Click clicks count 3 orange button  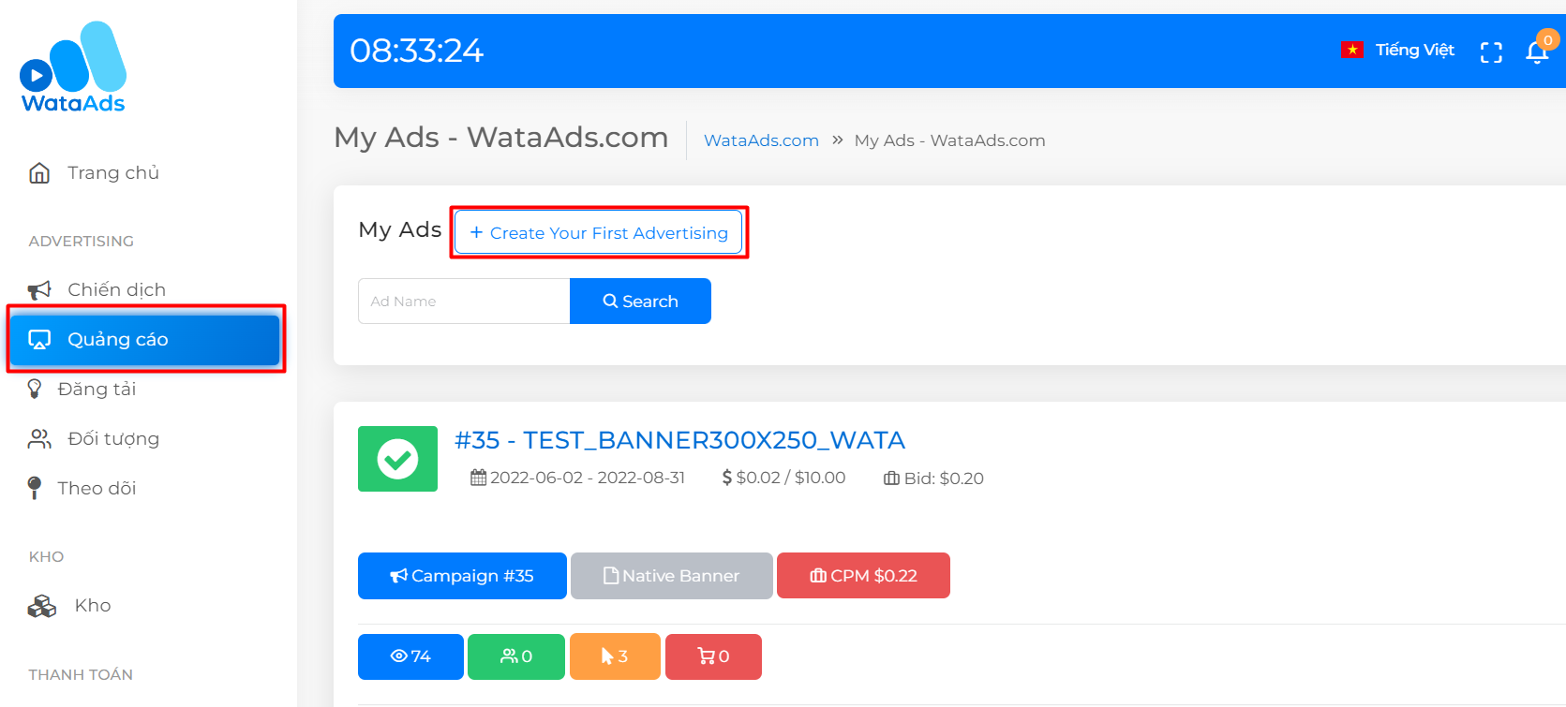615,656
